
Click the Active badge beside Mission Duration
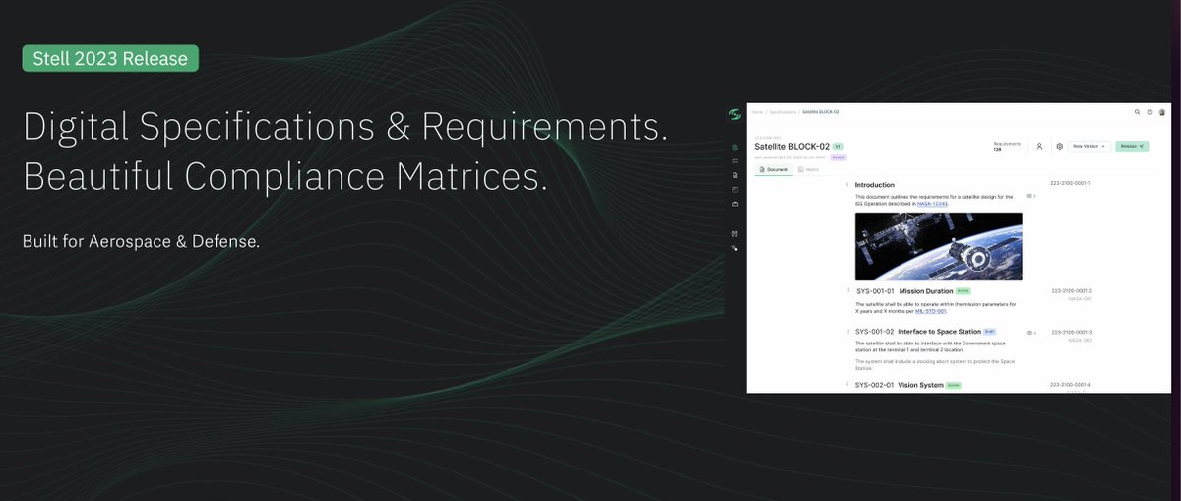coord(963,291)
